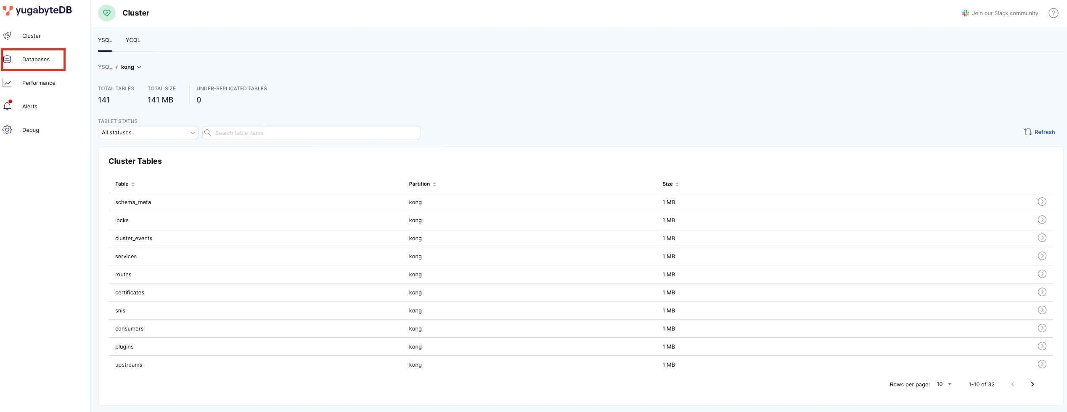Open details arrow for cluster_events row

pos(1042,238)
